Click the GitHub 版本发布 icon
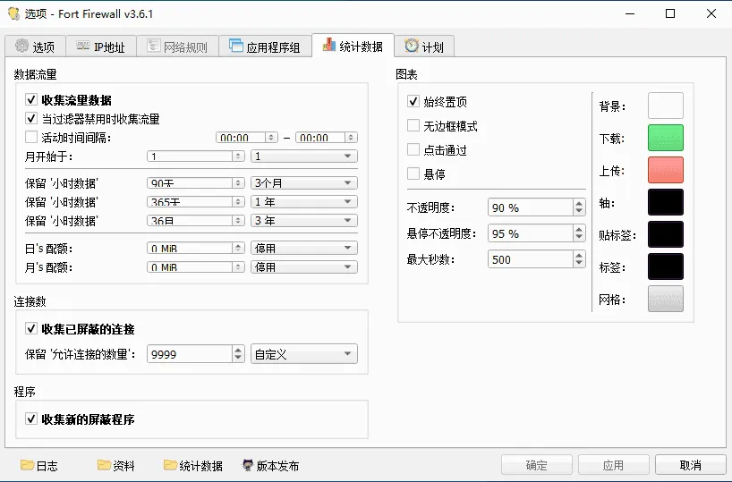This screenshot has height=482, width=732. pos(248,465)
